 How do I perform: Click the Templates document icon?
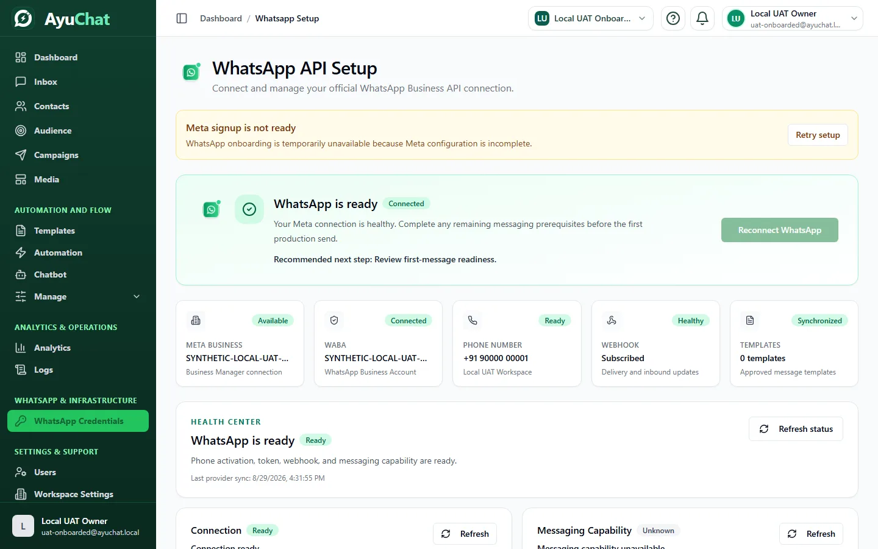point(21,231)
